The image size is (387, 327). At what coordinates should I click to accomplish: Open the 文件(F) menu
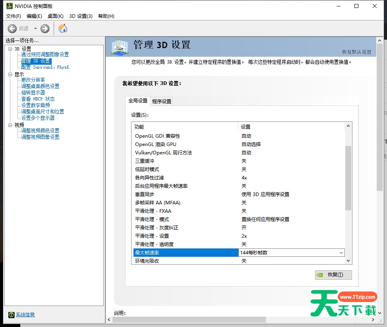pos(14,16)
